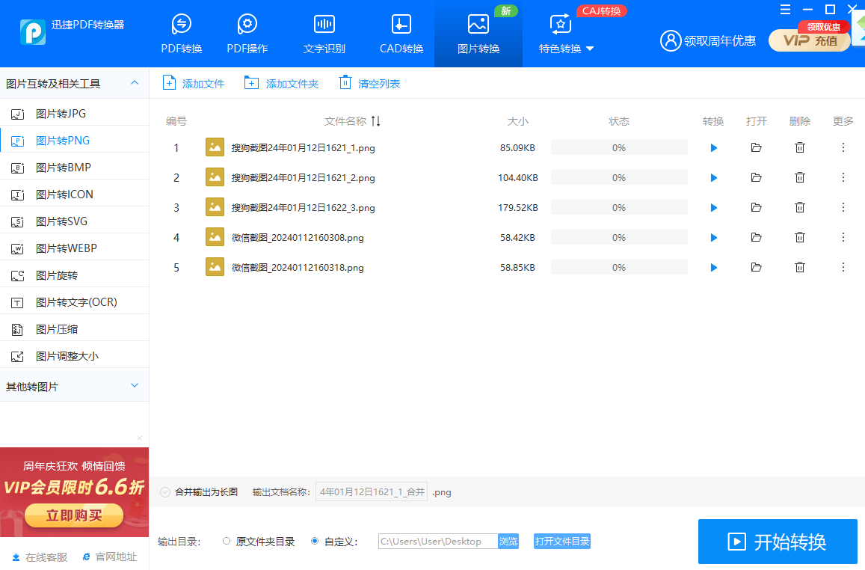
Task: Select 图片转SVG in sidebar
Action: 75,222
